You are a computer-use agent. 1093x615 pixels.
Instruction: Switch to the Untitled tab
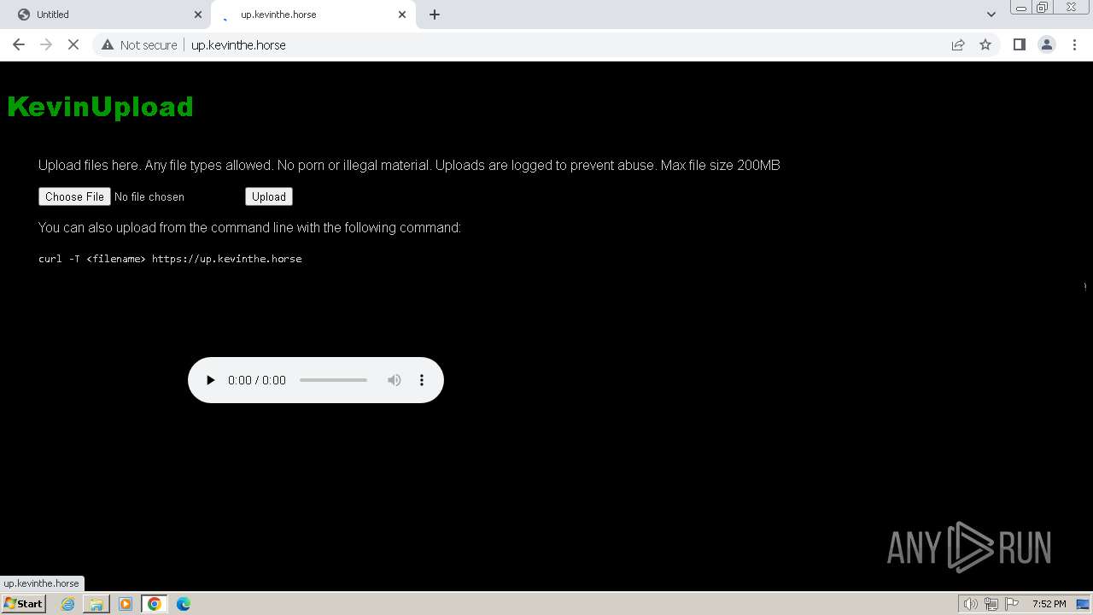coord(107,15)
